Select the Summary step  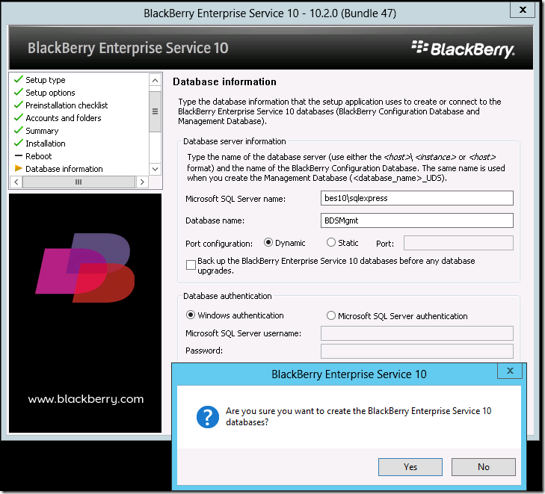(42, 131)
